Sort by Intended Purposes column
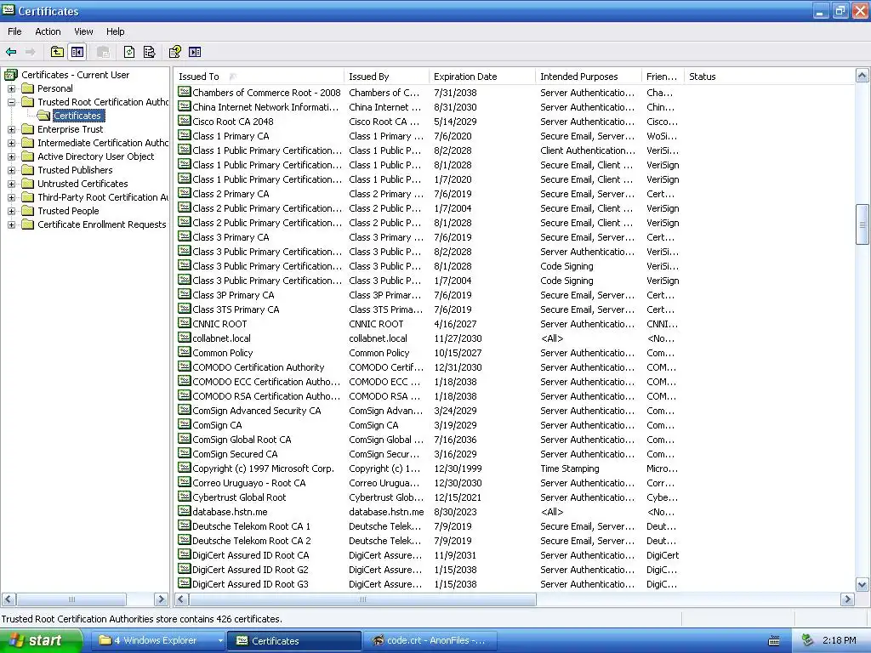This screenshot has height=653, width=871. pos(589,77)
